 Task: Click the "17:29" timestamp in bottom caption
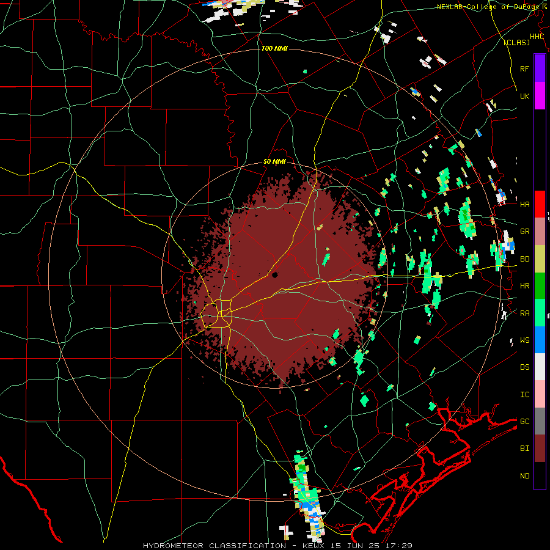click(x=400, y=546)
